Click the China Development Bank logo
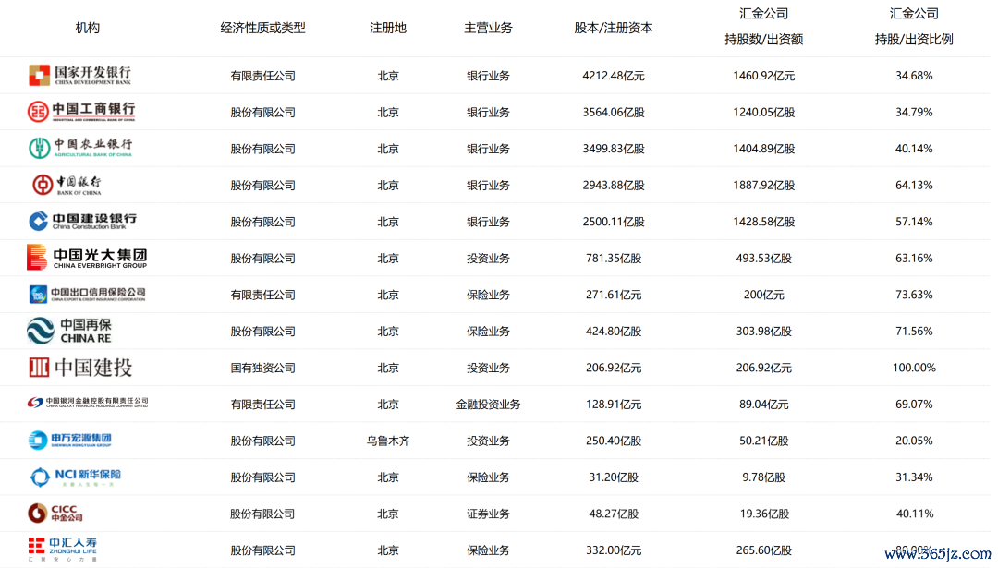 point(80,75)
